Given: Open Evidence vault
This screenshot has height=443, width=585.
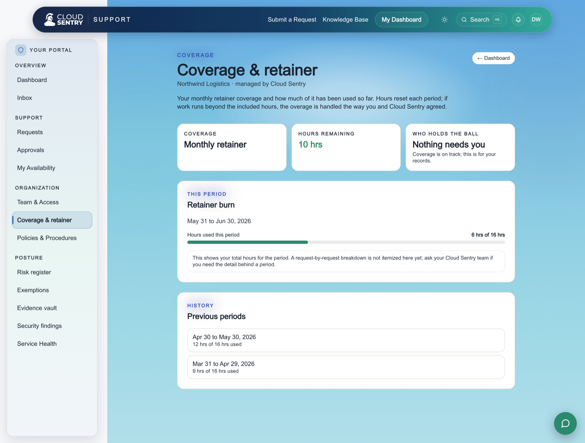Looking at the screenshot, I should pyautogui.click(x=52, y=308).
